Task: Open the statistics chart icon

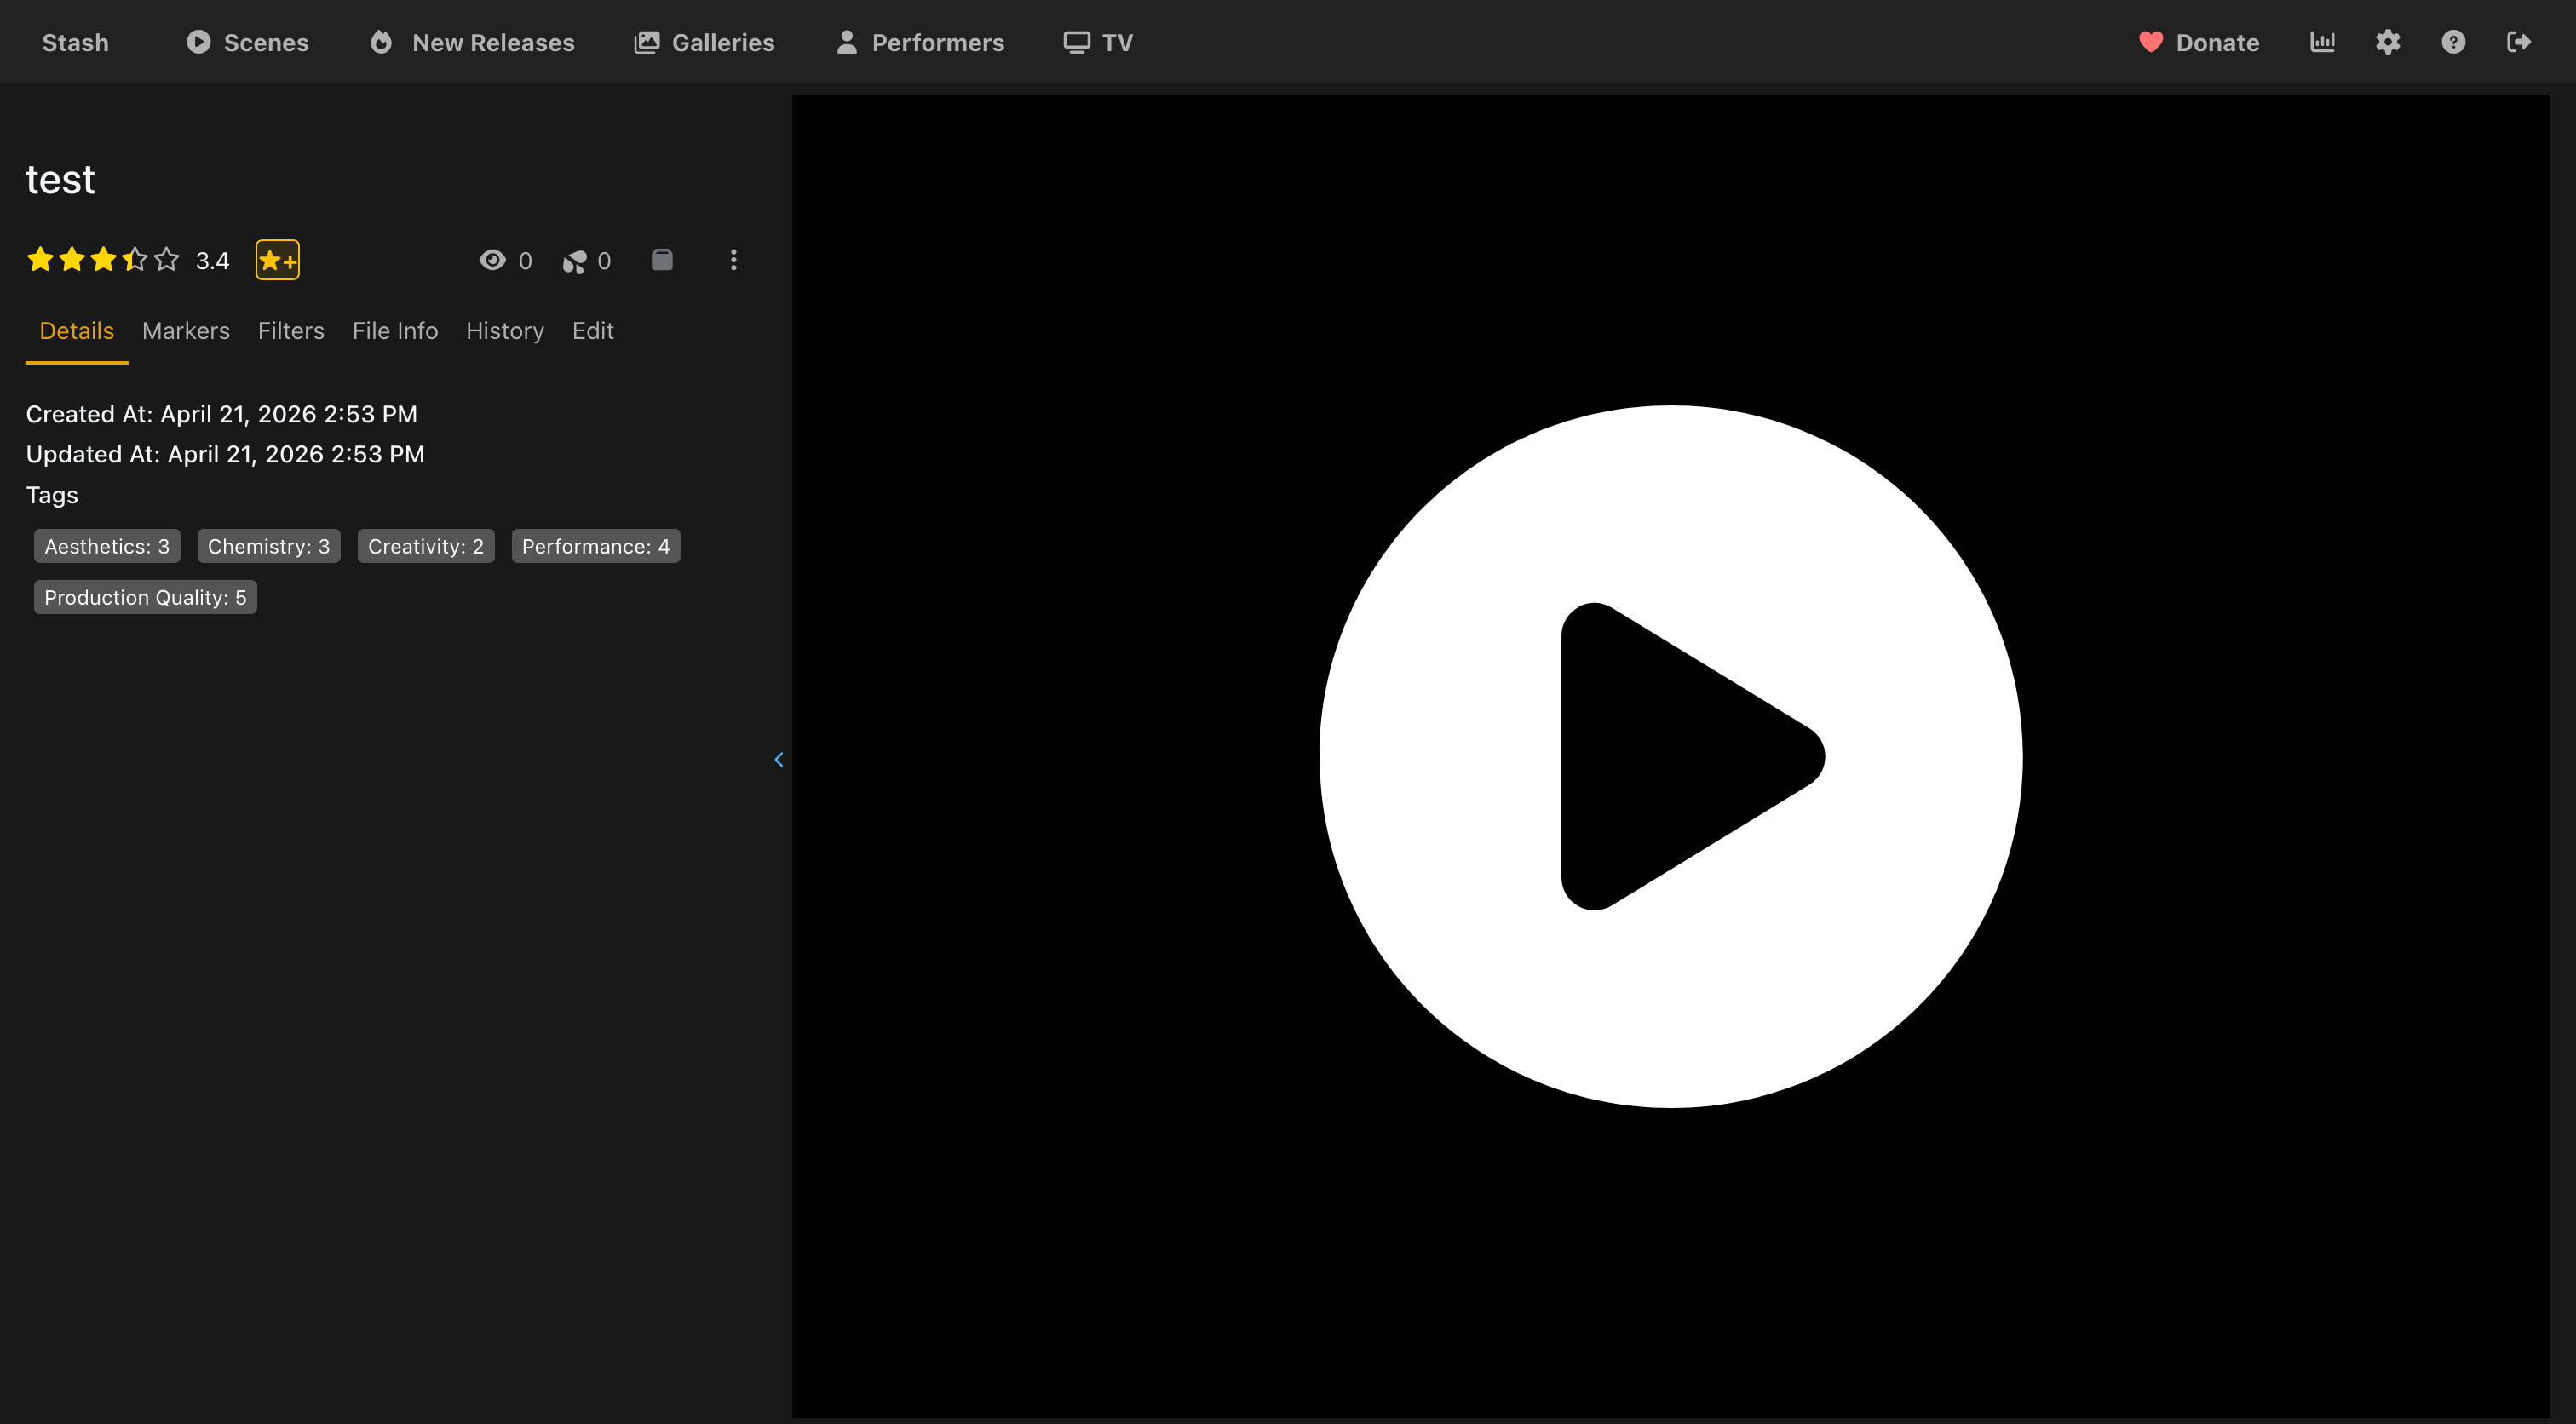Action: point(2322,42)
